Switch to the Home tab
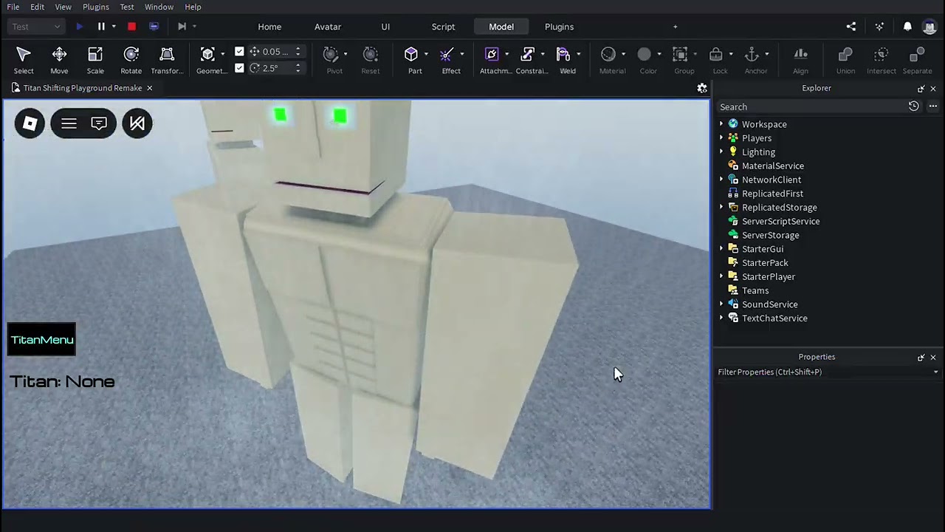Viewport: 945px width, 532px height. [x=269, y=27]
